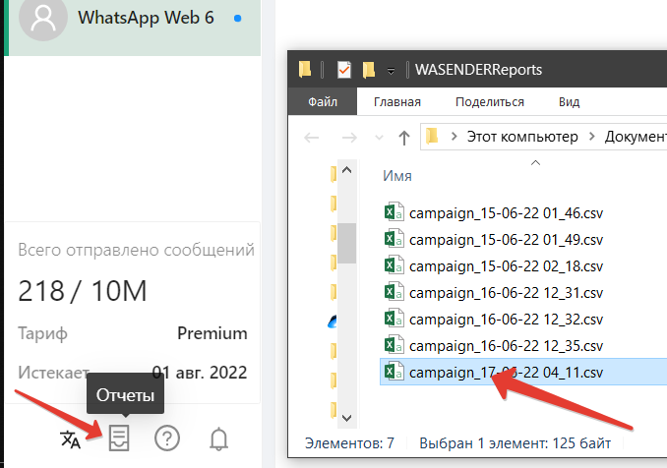The width and height of the screenshot is (667, 468).
Task: Expand chevron before Этот компьютер in address bar
Action: pos(454,138)
